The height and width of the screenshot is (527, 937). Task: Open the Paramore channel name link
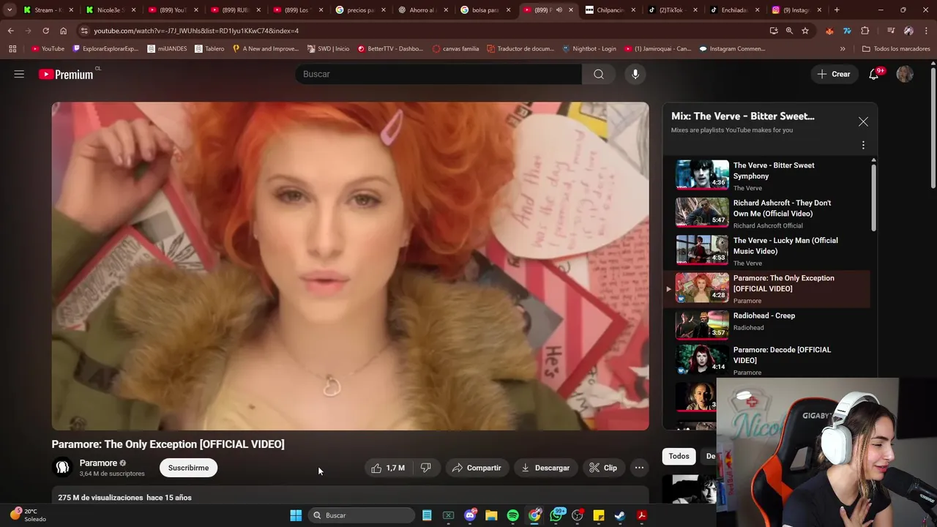point(98,463)
